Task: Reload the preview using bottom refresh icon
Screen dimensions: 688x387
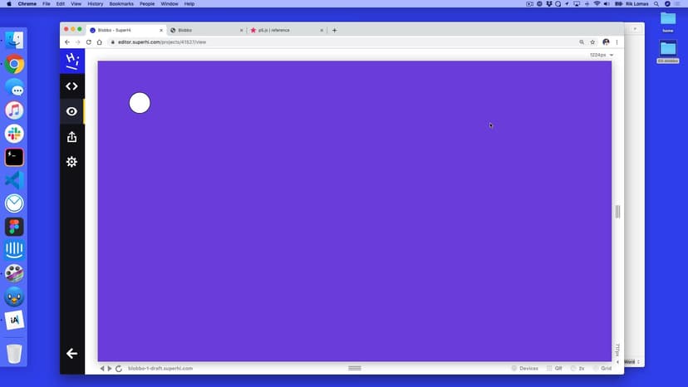Action: (119, 368)
